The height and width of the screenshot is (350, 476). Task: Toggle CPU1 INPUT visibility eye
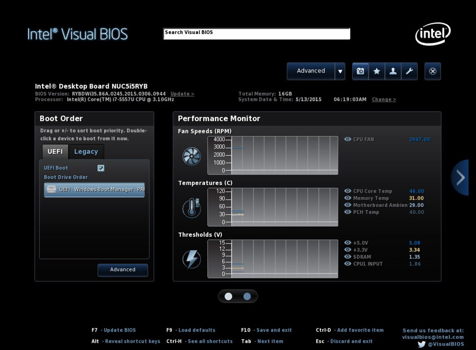pos(347,264)
